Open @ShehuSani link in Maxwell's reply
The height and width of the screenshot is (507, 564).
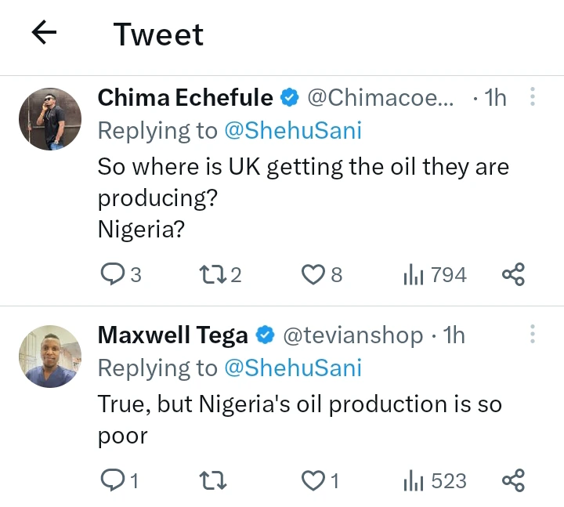pos(293,368)
